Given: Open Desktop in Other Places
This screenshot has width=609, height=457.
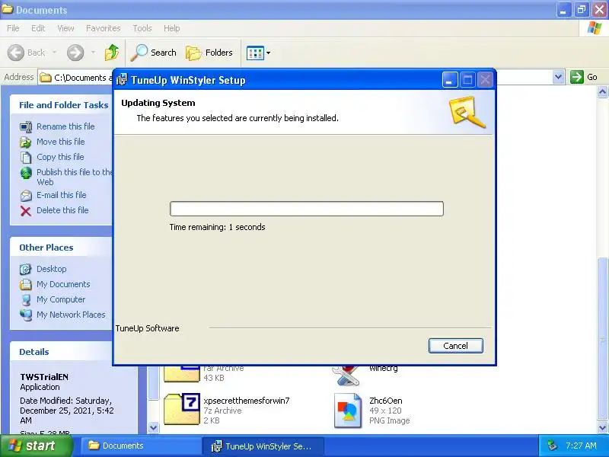Looking at the screenshot, I should (x=51, y=269).
